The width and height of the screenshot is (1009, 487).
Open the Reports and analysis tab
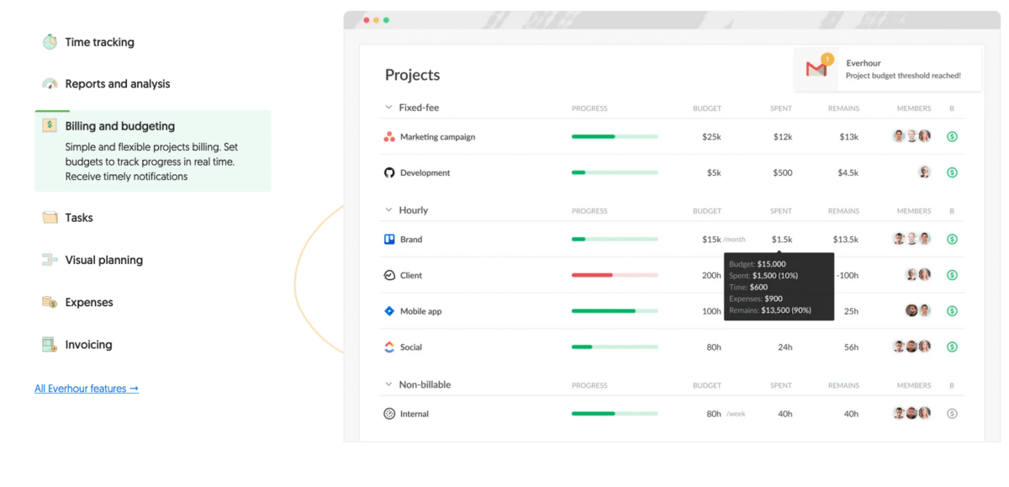pos(117,84)
